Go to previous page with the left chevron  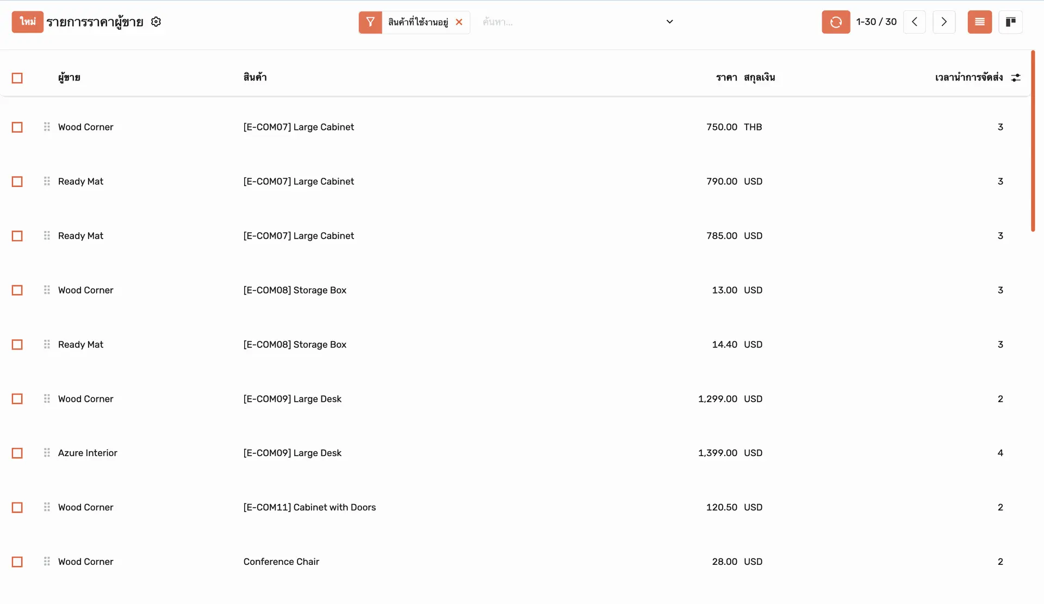tap(915, 22)
